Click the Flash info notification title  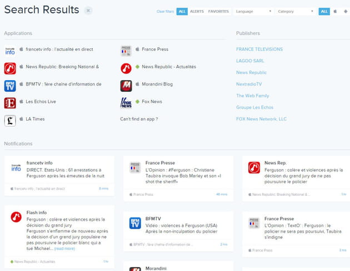tap(36, 213)
